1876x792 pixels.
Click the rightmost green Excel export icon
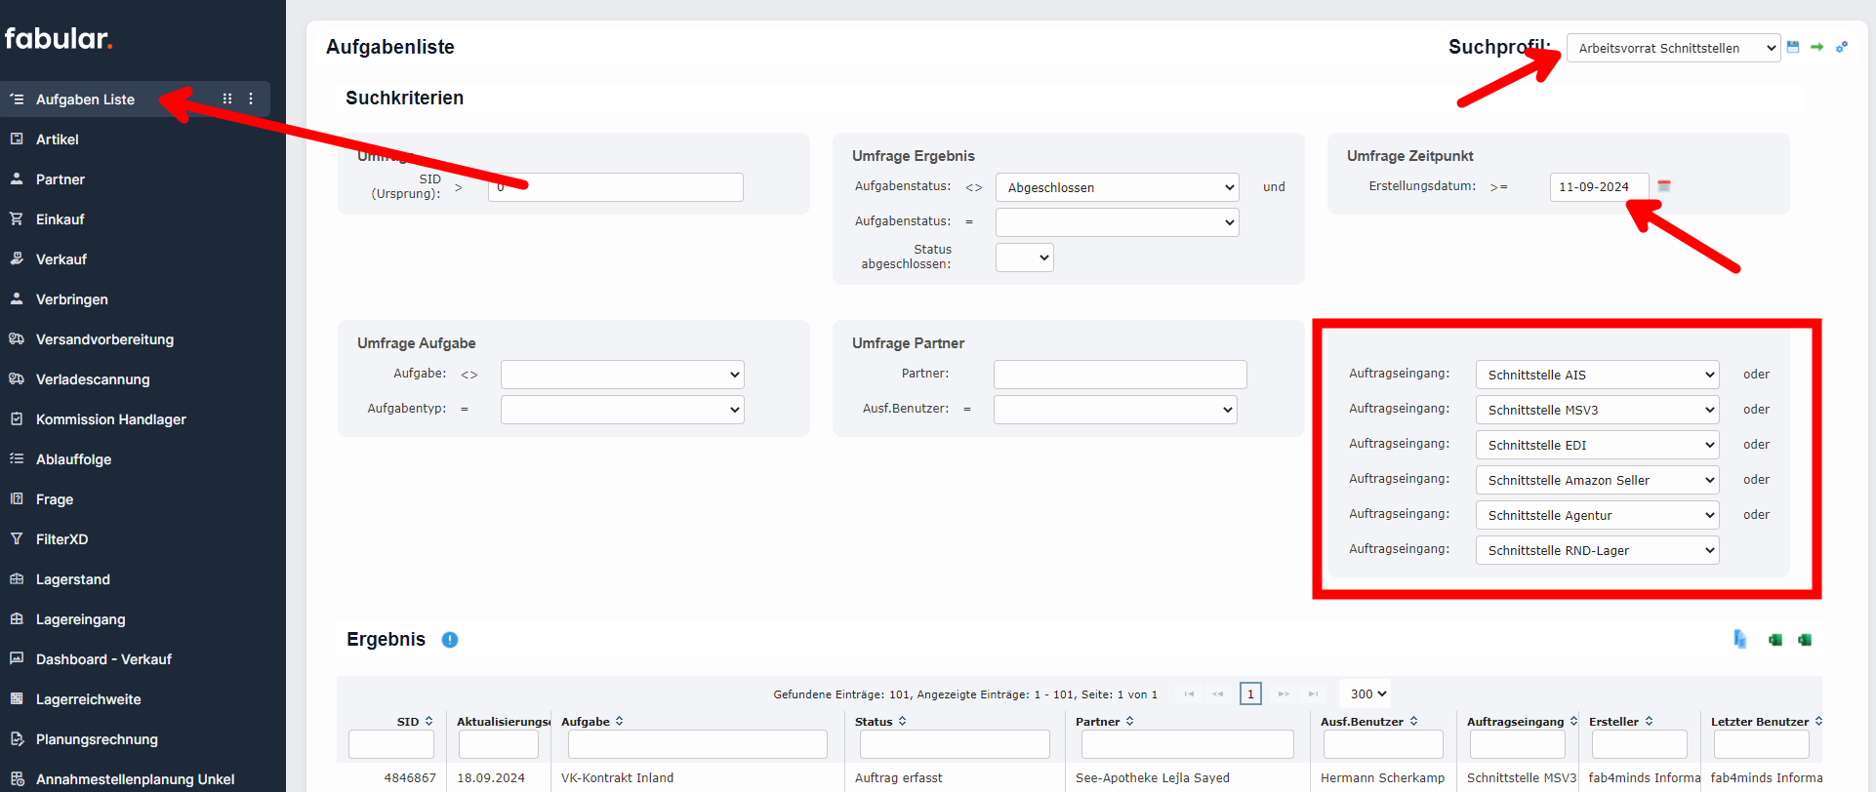[x=1805, y=640]
